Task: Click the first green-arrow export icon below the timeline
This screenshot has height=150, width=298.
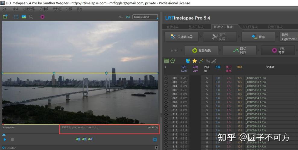Action: 78,139
